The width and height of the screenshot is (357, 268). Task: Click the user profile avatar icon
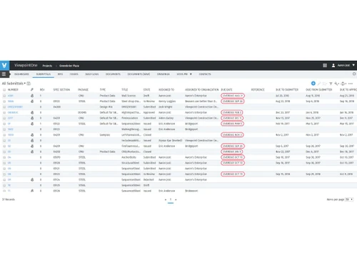(333, 65)
